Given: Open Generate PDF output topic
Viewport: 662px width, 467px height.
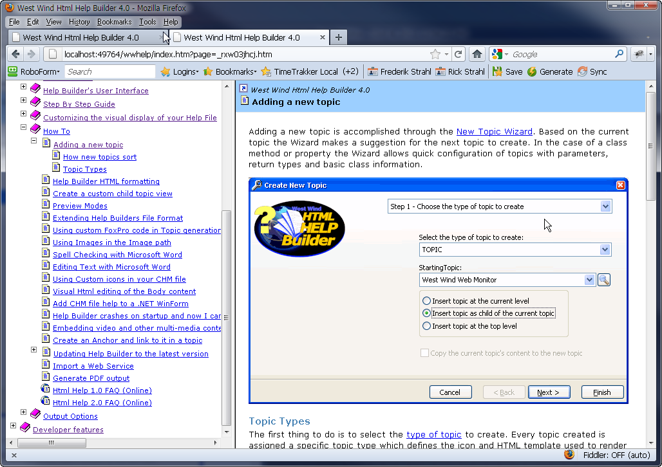Looking at the screenshot, I should pyautogui.click(x=91, y=378).
